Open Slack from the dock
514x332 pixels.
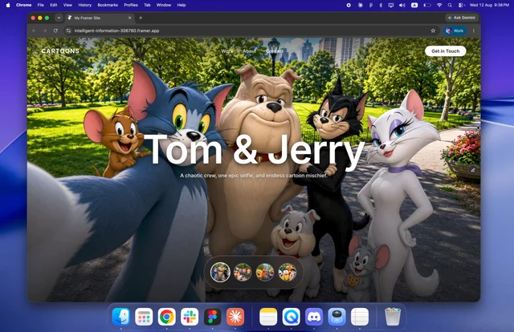tap(190, 317)
